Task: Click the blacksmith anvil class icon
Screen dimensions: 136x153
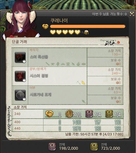Action: point(53,64)
